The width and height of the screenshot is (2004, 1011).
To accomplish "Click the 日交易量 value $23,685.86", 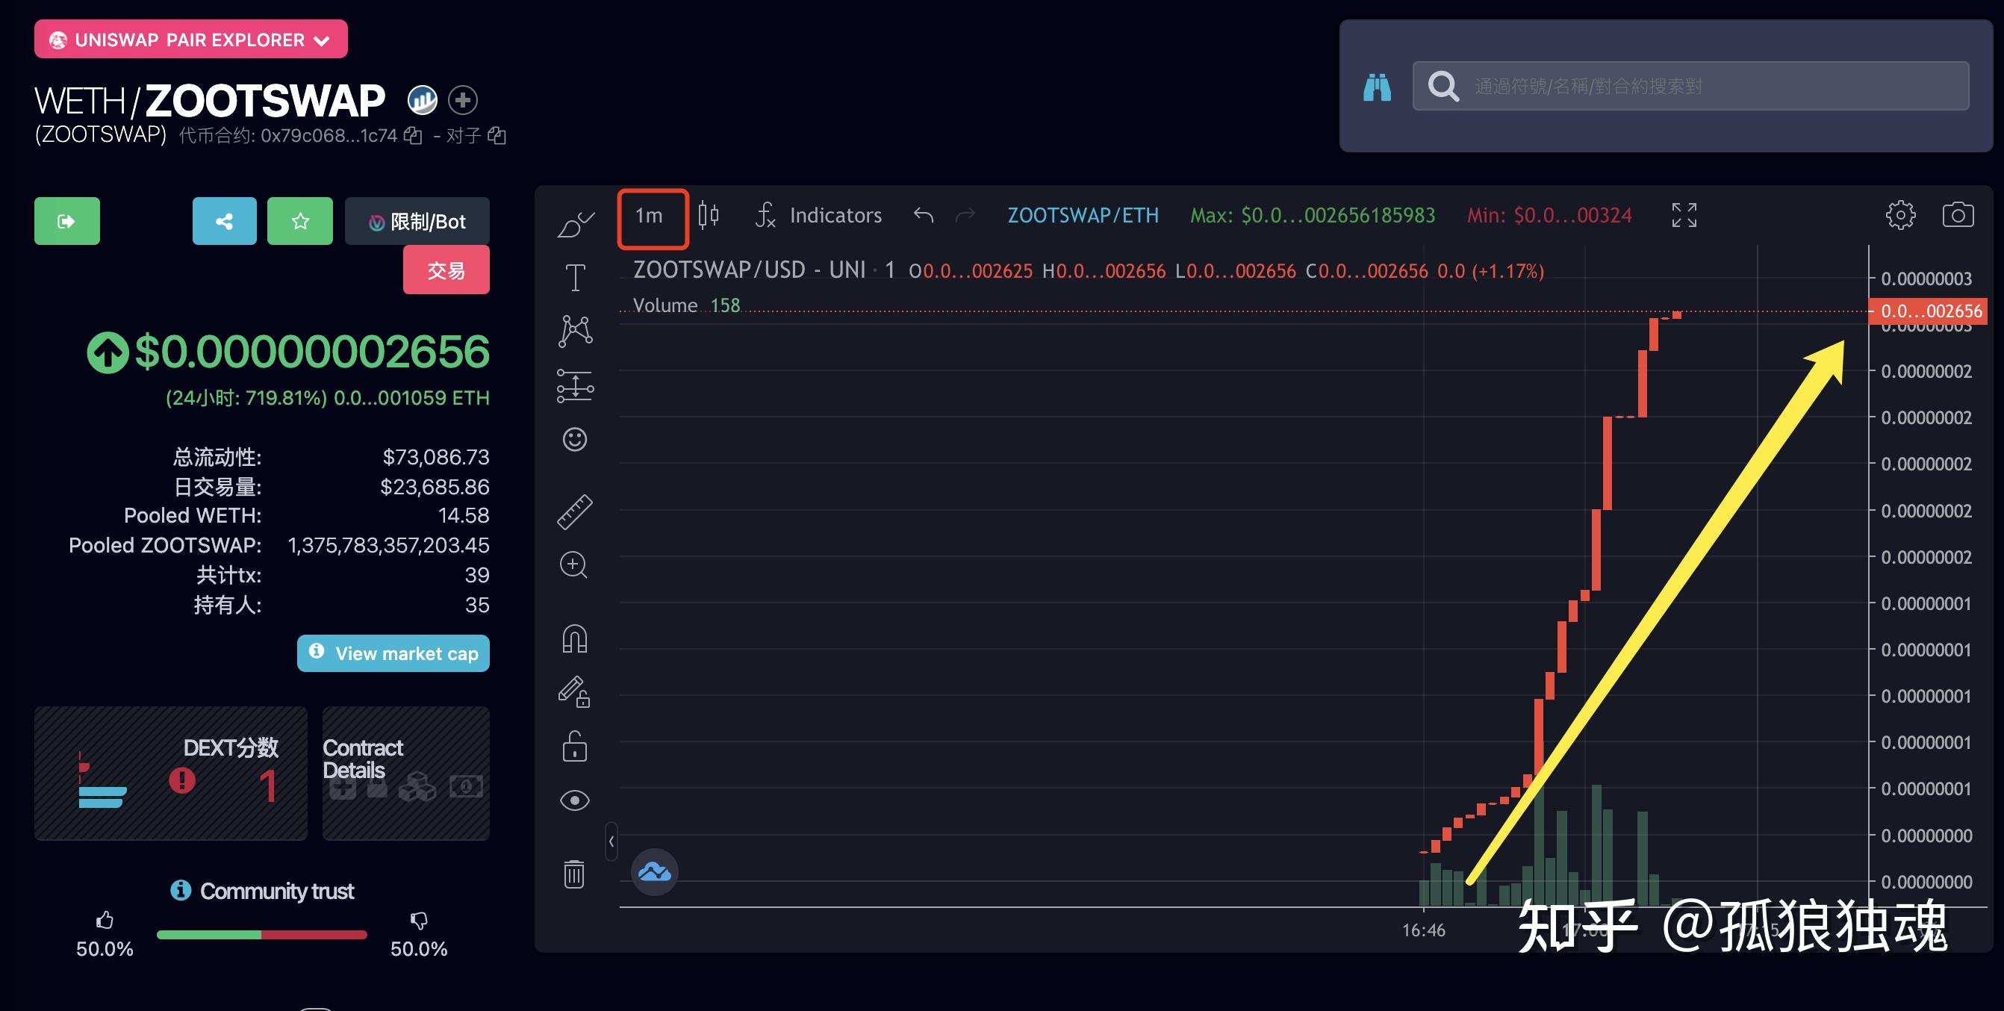I will (435, 487).
